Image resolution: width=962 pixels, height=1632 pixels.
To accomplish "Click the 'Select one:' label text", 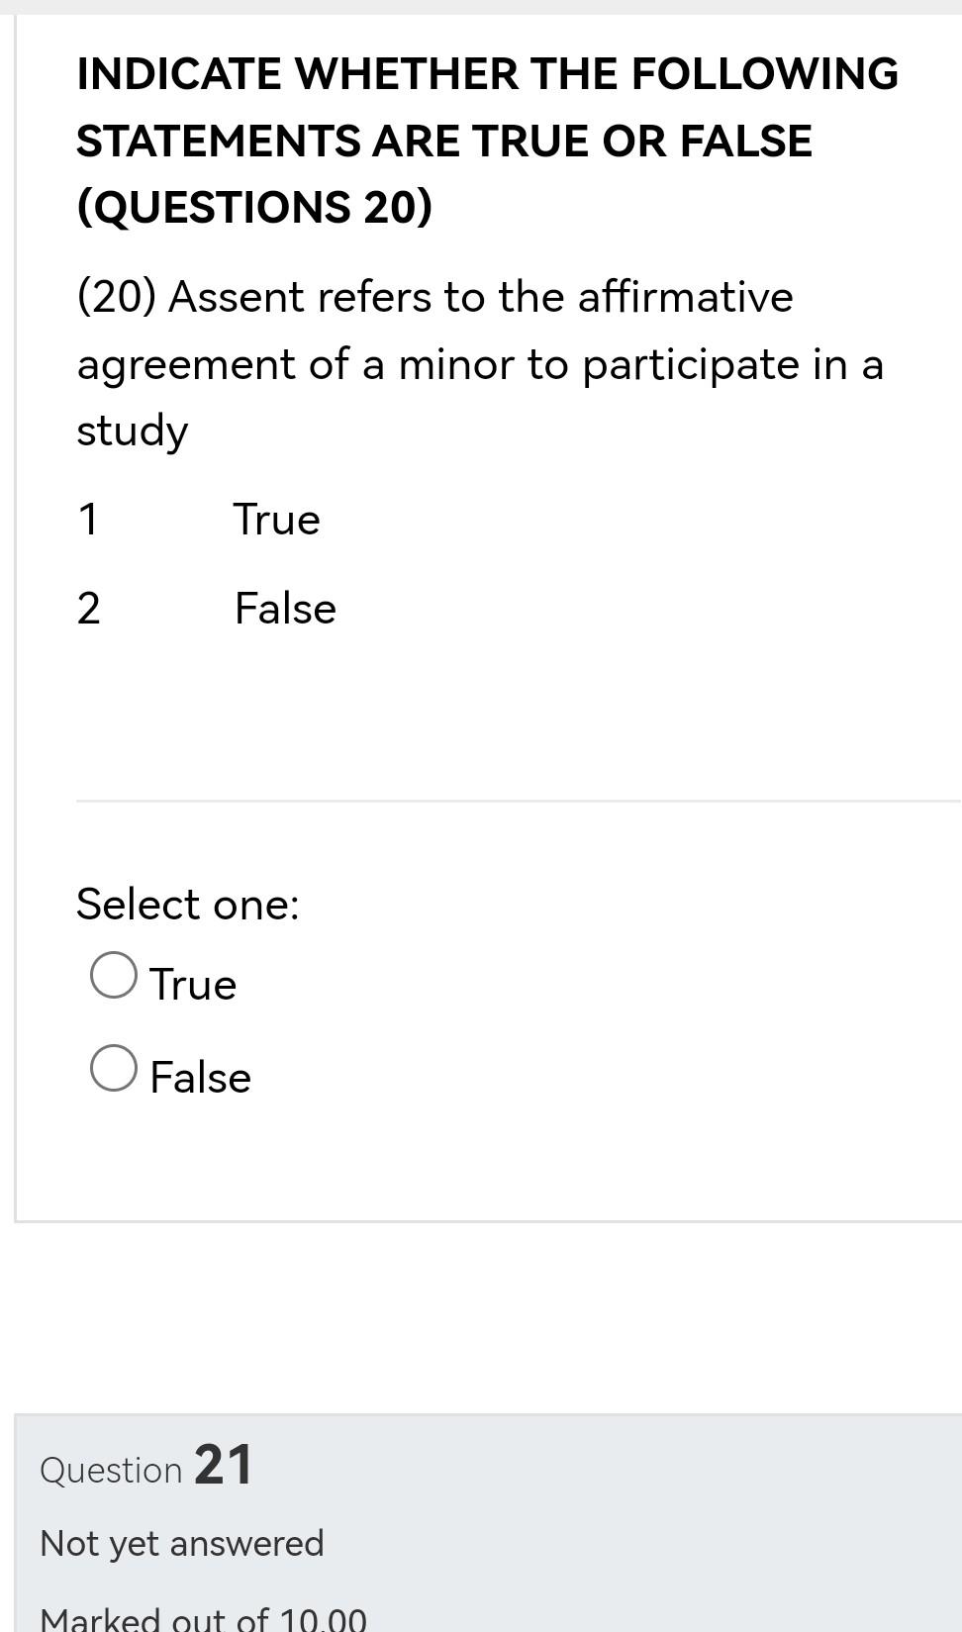I will click(188, 904).
